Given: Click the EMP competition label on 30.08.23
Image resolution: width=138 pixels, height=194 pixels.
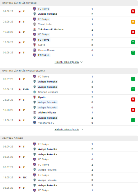Looking at the screenshot, I should 26,89.
